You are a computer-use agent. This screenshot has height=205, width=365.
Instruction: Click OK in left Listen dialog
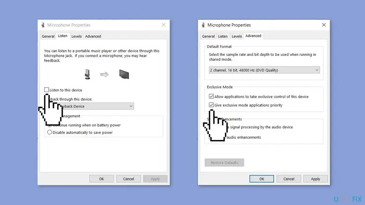[101, 179]
